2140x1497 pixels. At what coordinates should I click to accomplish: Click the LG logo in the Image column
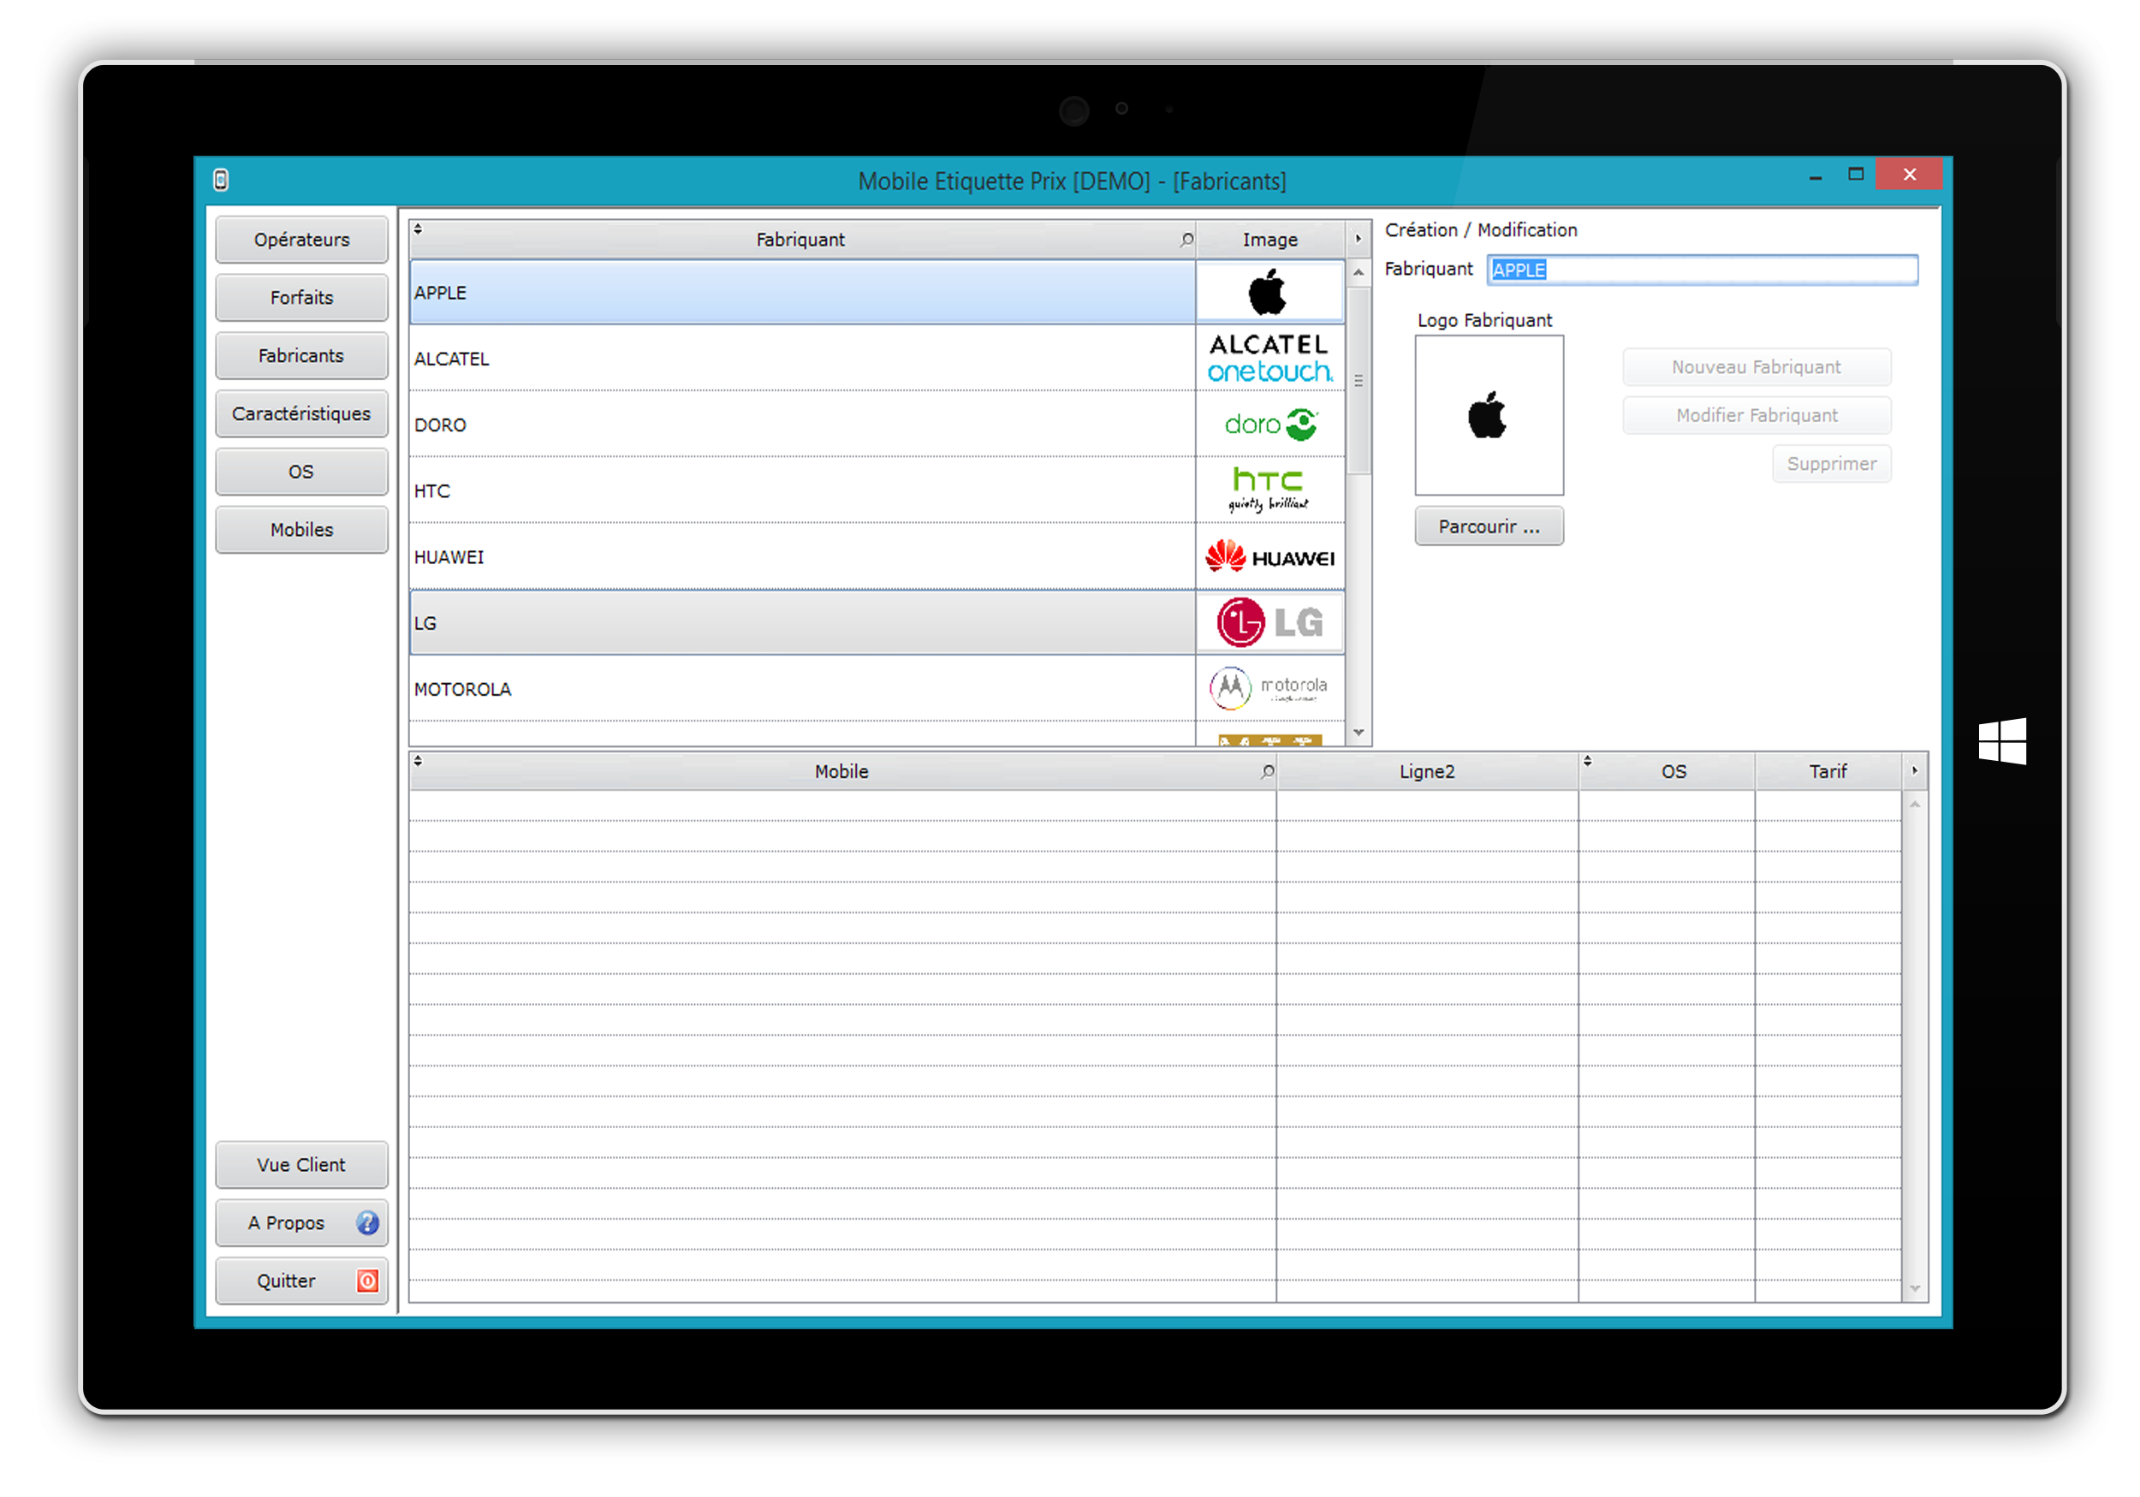point(1269,622)
